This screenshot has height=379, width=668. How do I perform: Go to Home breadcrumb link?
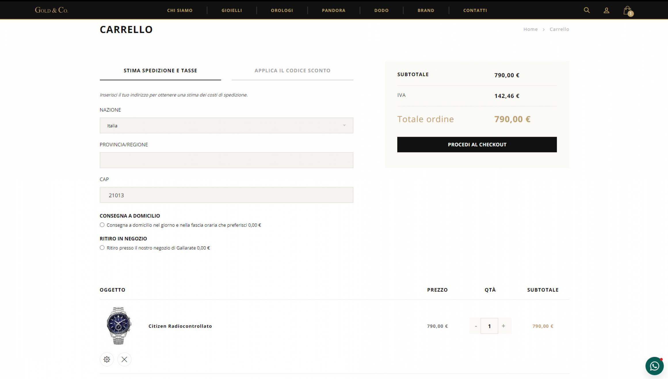coord(530,29)
